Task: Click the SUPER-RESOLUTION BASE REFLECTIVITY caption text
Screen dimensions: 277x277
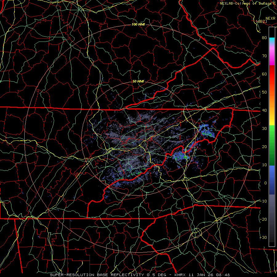Action: pos(97,275)
